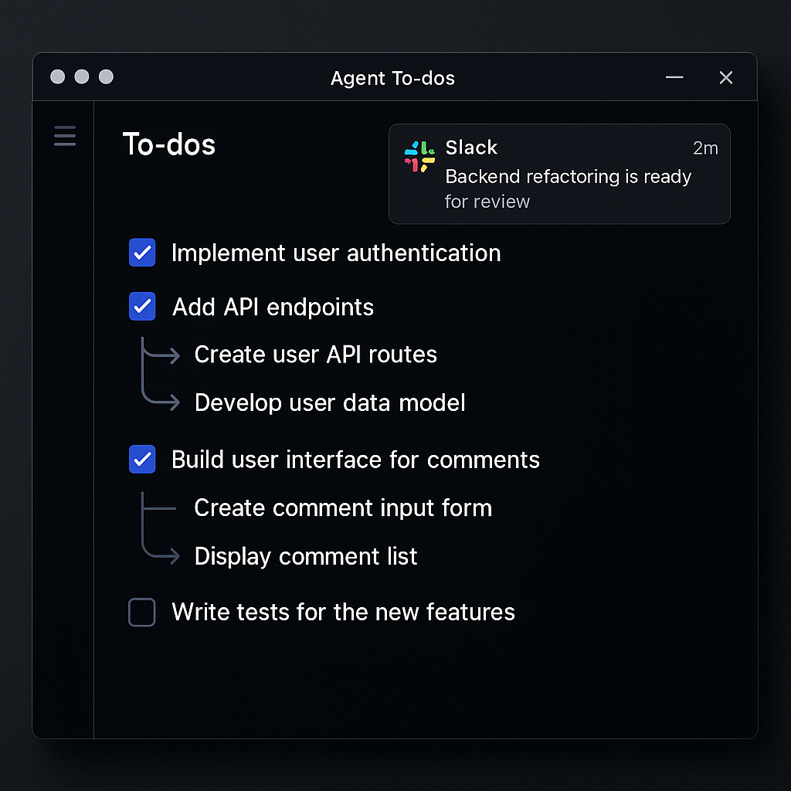Click the rightmost traffic light dot
This screenshot has height=791, width=791.
pyautogui.click(x=105, y=76)
